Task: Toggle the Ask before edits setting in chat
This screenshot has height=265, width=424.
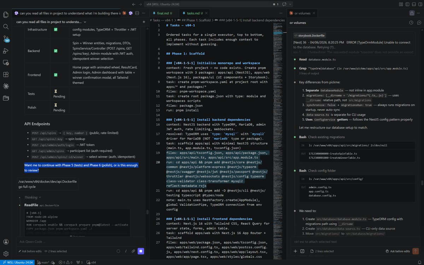Action: [x=30, y=251]
